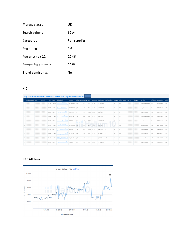Click the Creation Date column header

coord(101,100)
